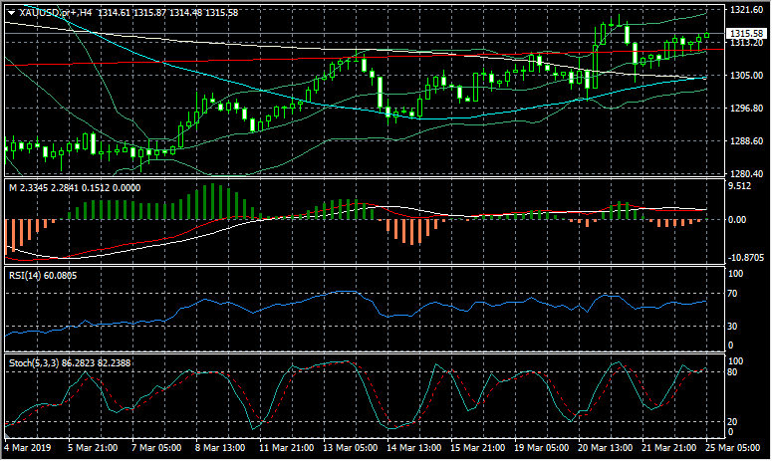Click the 21 Mar 21:00 time label
The height and width of the screenshot is (461, 772).
point(668,448)
